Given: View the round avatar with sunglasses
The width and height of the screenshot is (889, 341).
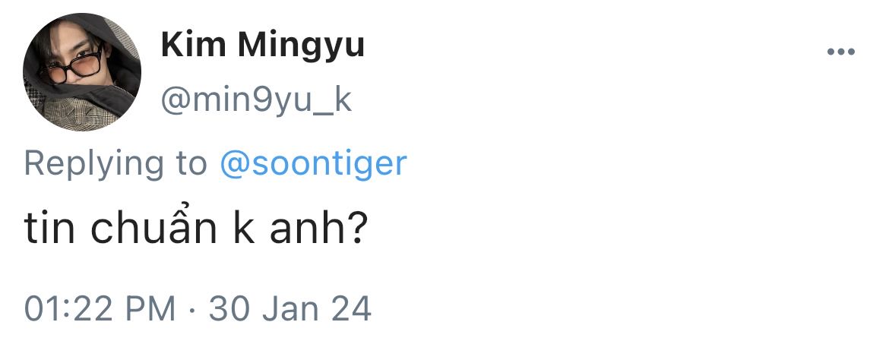Looking at the screenshot, I should (x=81, y=72).
